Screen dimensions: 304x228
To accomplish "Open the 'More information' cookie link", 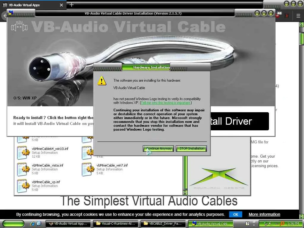I will [264, 214].
